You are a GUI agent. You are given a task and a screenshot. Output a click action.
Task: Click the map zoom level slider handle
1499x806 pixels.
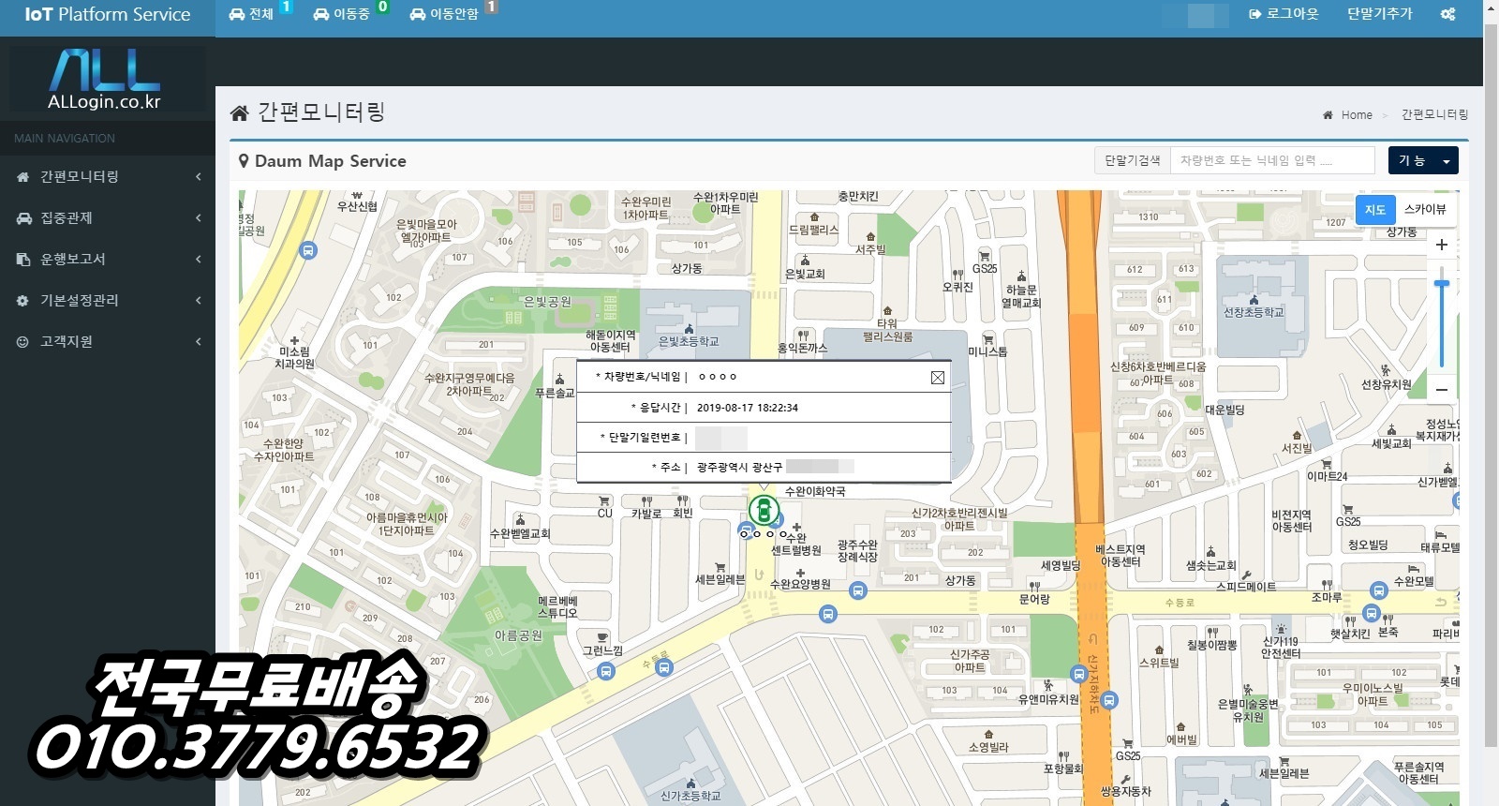point(1442,283)
